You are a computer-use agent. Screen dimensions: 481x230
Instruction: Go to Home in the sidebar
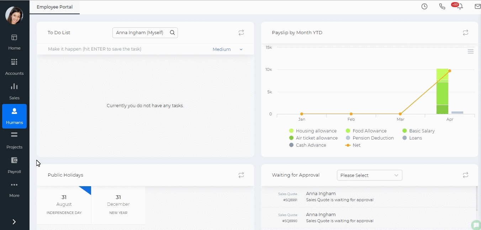pyautogui.click(x=14, y=42)
